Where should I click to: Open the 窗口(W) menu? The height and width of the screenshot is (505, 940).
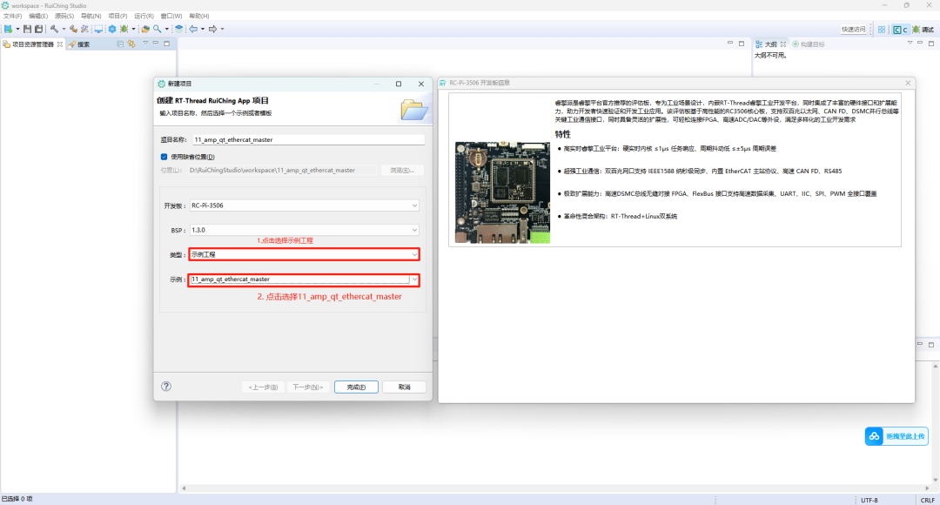click(x=171, y=17)
